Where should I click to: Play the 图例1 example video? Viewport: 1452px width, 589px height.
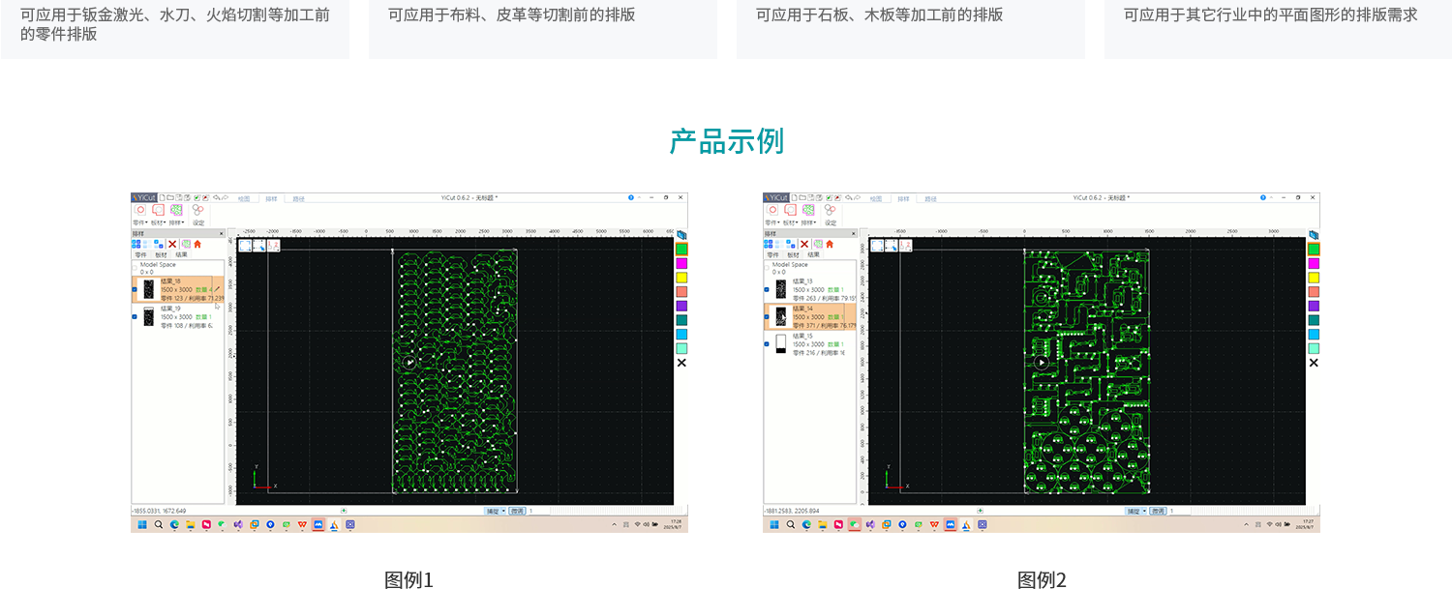tap(409, 363)
